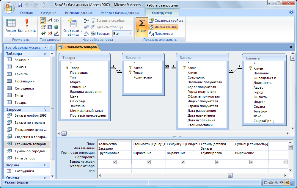This screenshot has width=297, height=188.
Task: Choose the Select query type icon
Action: tap(43, 21)
